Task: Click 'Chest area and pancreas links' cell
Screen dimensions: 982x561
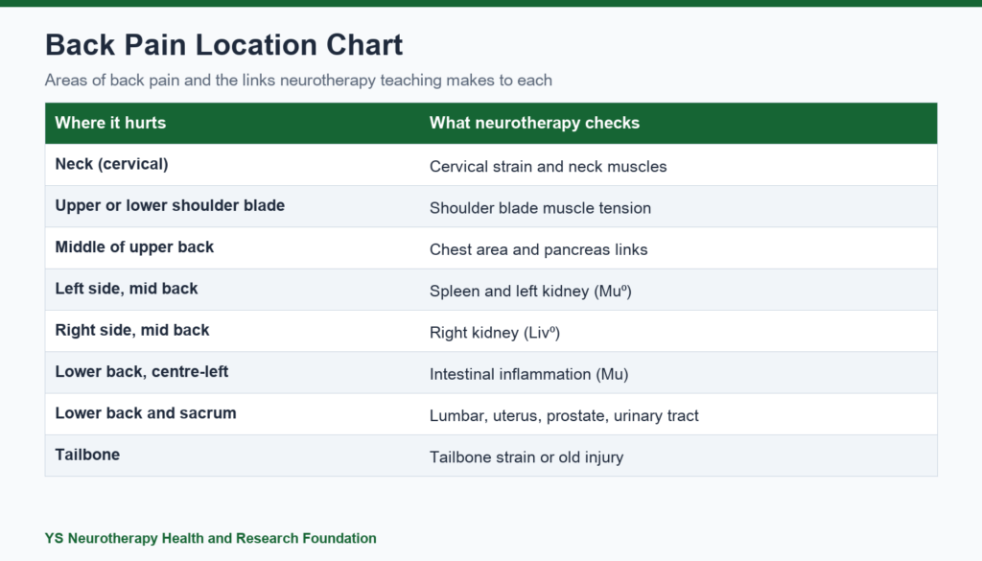Action: coord(538,250)
